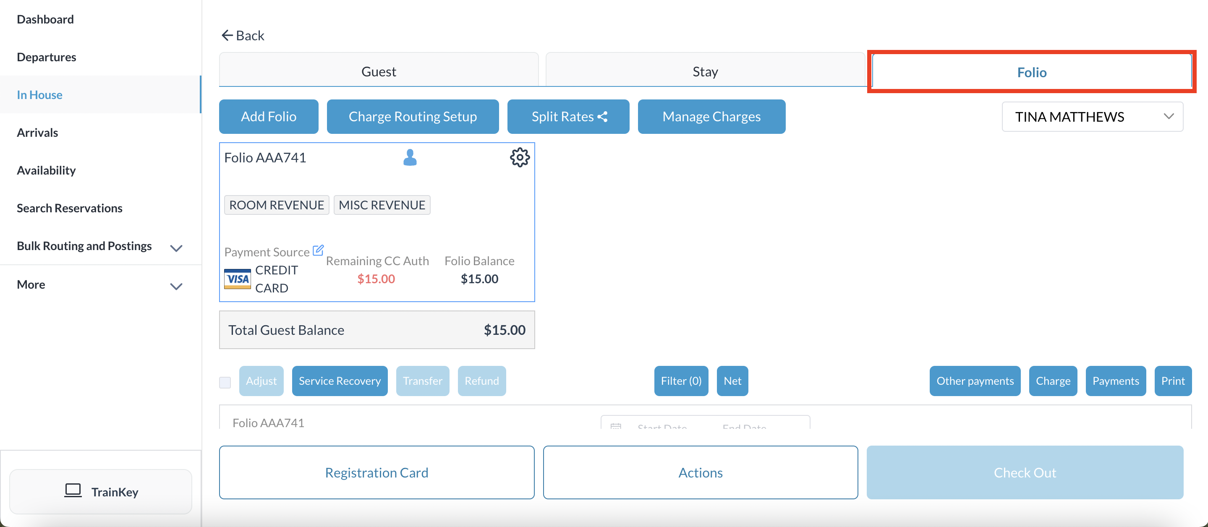Image resolution: width=1208 pixels, height=527 pixels.
Task: Switch to the Stay tab
Action: coord(705,71)
